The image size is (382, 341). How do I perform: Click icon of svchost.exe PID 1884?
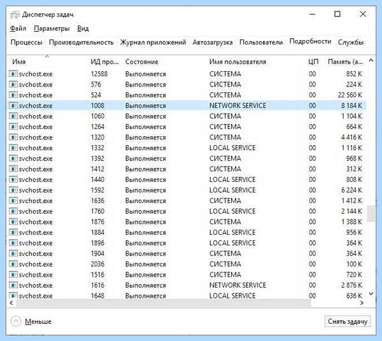tap(13, 232)
